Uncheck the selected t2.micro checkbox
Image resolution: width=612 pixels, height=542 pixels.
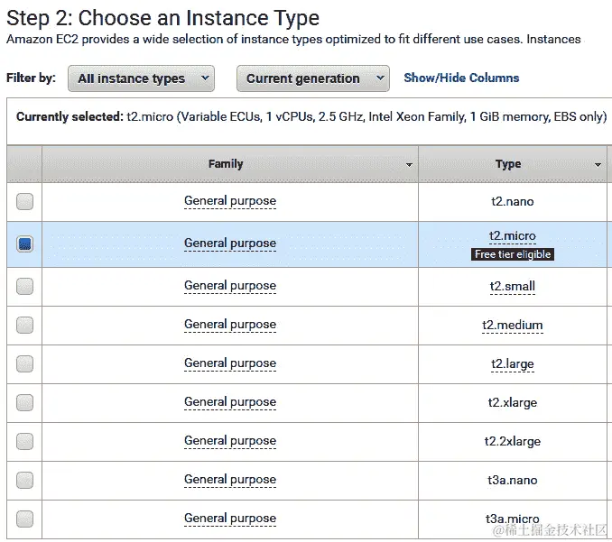tap(24, 243)
